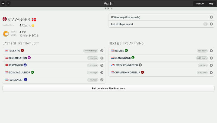The width and height of the screenshot is (217, 123).
Task: Click Full details on FleetMon.com button
Action: tap(108, 88)
